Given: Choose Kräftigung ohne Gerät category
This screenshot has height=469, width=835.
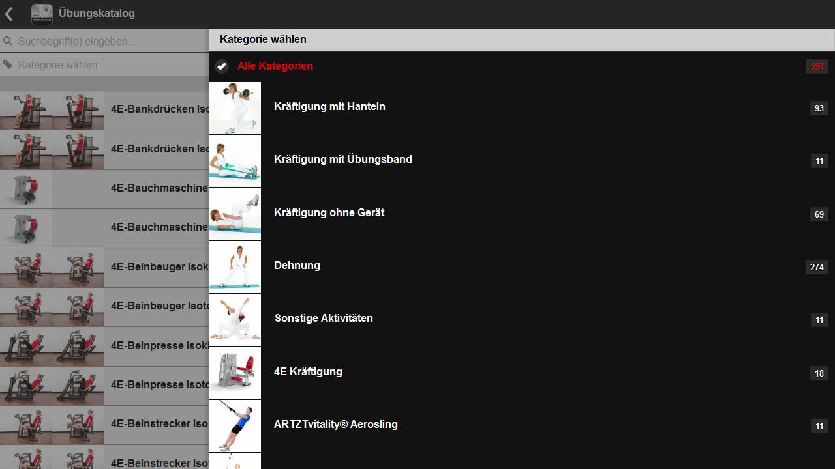Looking at the screenshot, I should (x=522, y=214).
